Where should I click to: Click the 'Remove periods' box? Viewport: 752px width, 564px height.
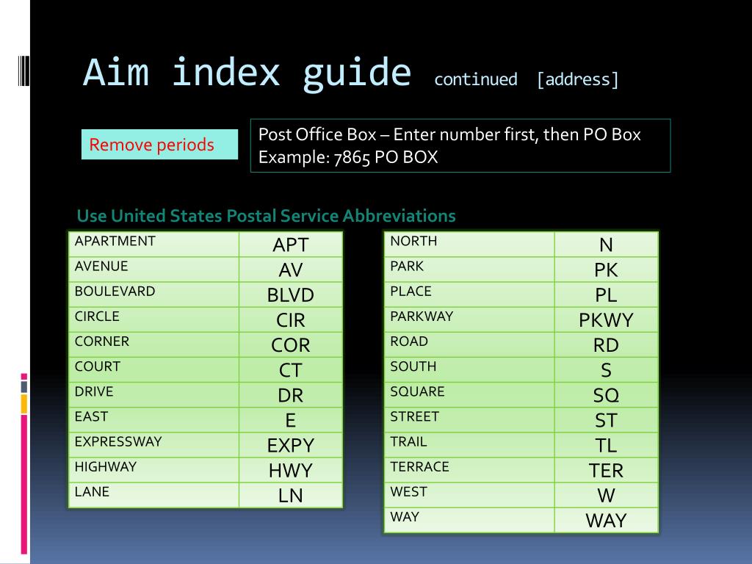pos(159,145)
